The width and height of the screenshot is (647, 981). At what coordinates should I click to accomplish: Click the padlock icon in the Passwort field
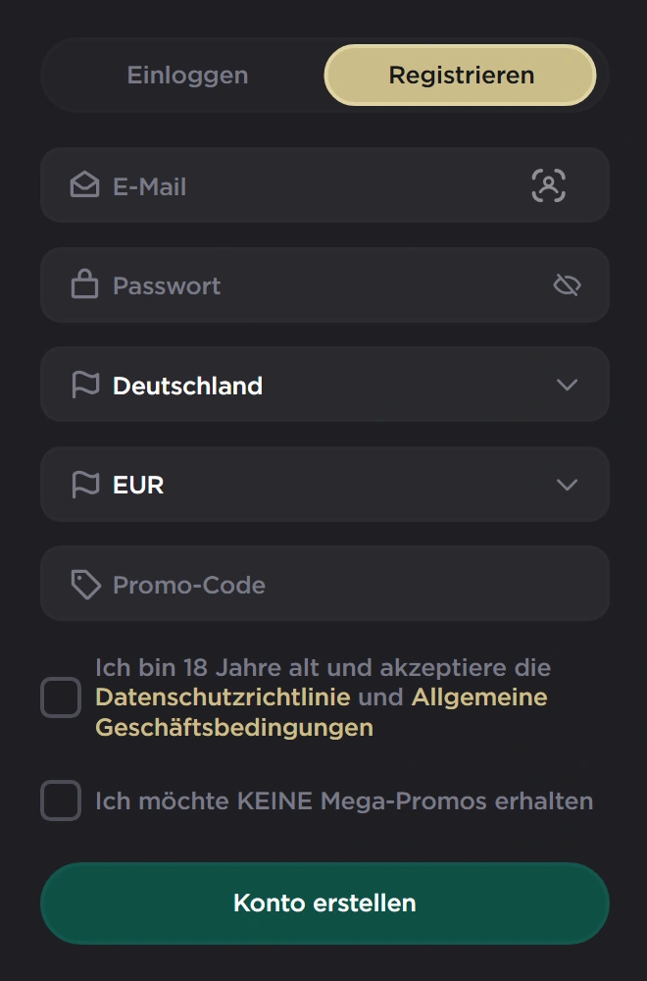point(85,284)
